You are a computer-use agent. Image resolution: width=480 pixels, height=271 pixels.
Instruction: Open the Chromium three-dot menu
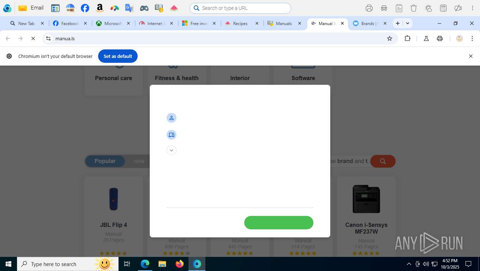pyautogui.click(x=472, y=38)
